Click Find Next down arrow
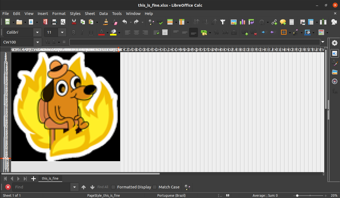This screenshot has width=340, height=198. (92, 187)
